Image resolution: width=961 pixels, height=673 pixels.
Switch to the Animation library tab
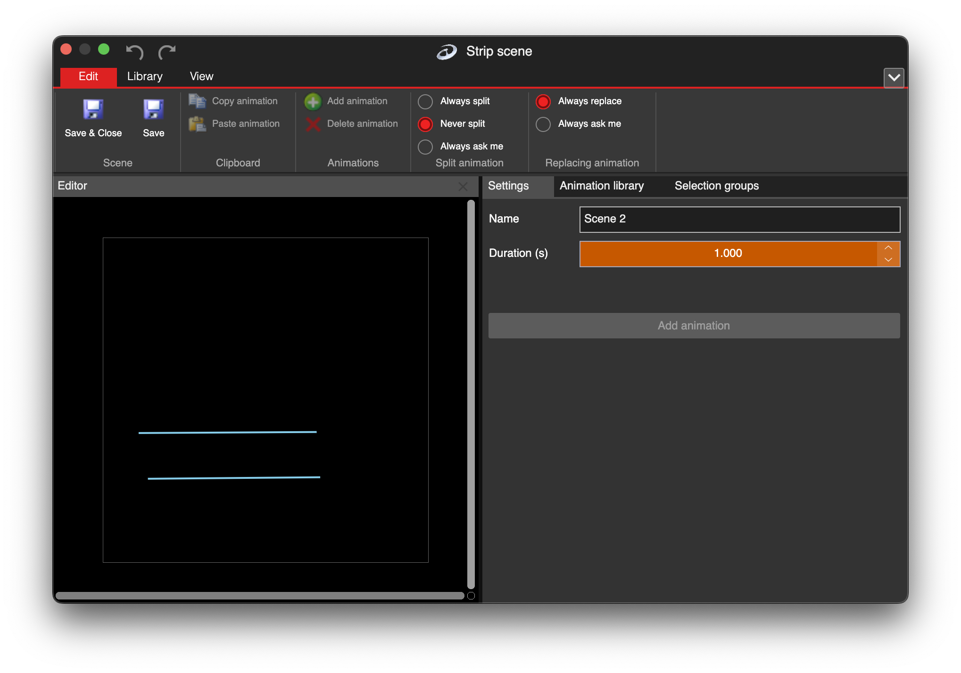click(602, 186)
